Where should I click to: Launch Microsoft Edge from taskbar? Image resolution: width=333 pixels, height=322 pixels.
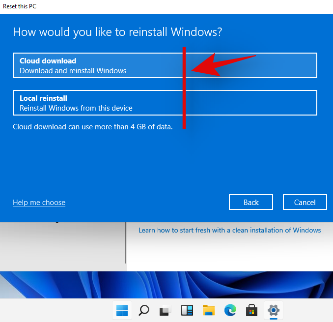tap(230, 310)
